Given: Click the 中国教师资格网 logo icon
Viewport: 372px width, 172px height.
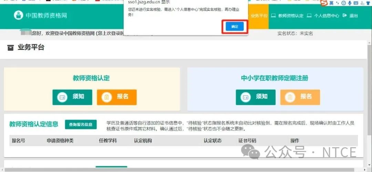Looking at the screenshot, I should tap(18, 15).
